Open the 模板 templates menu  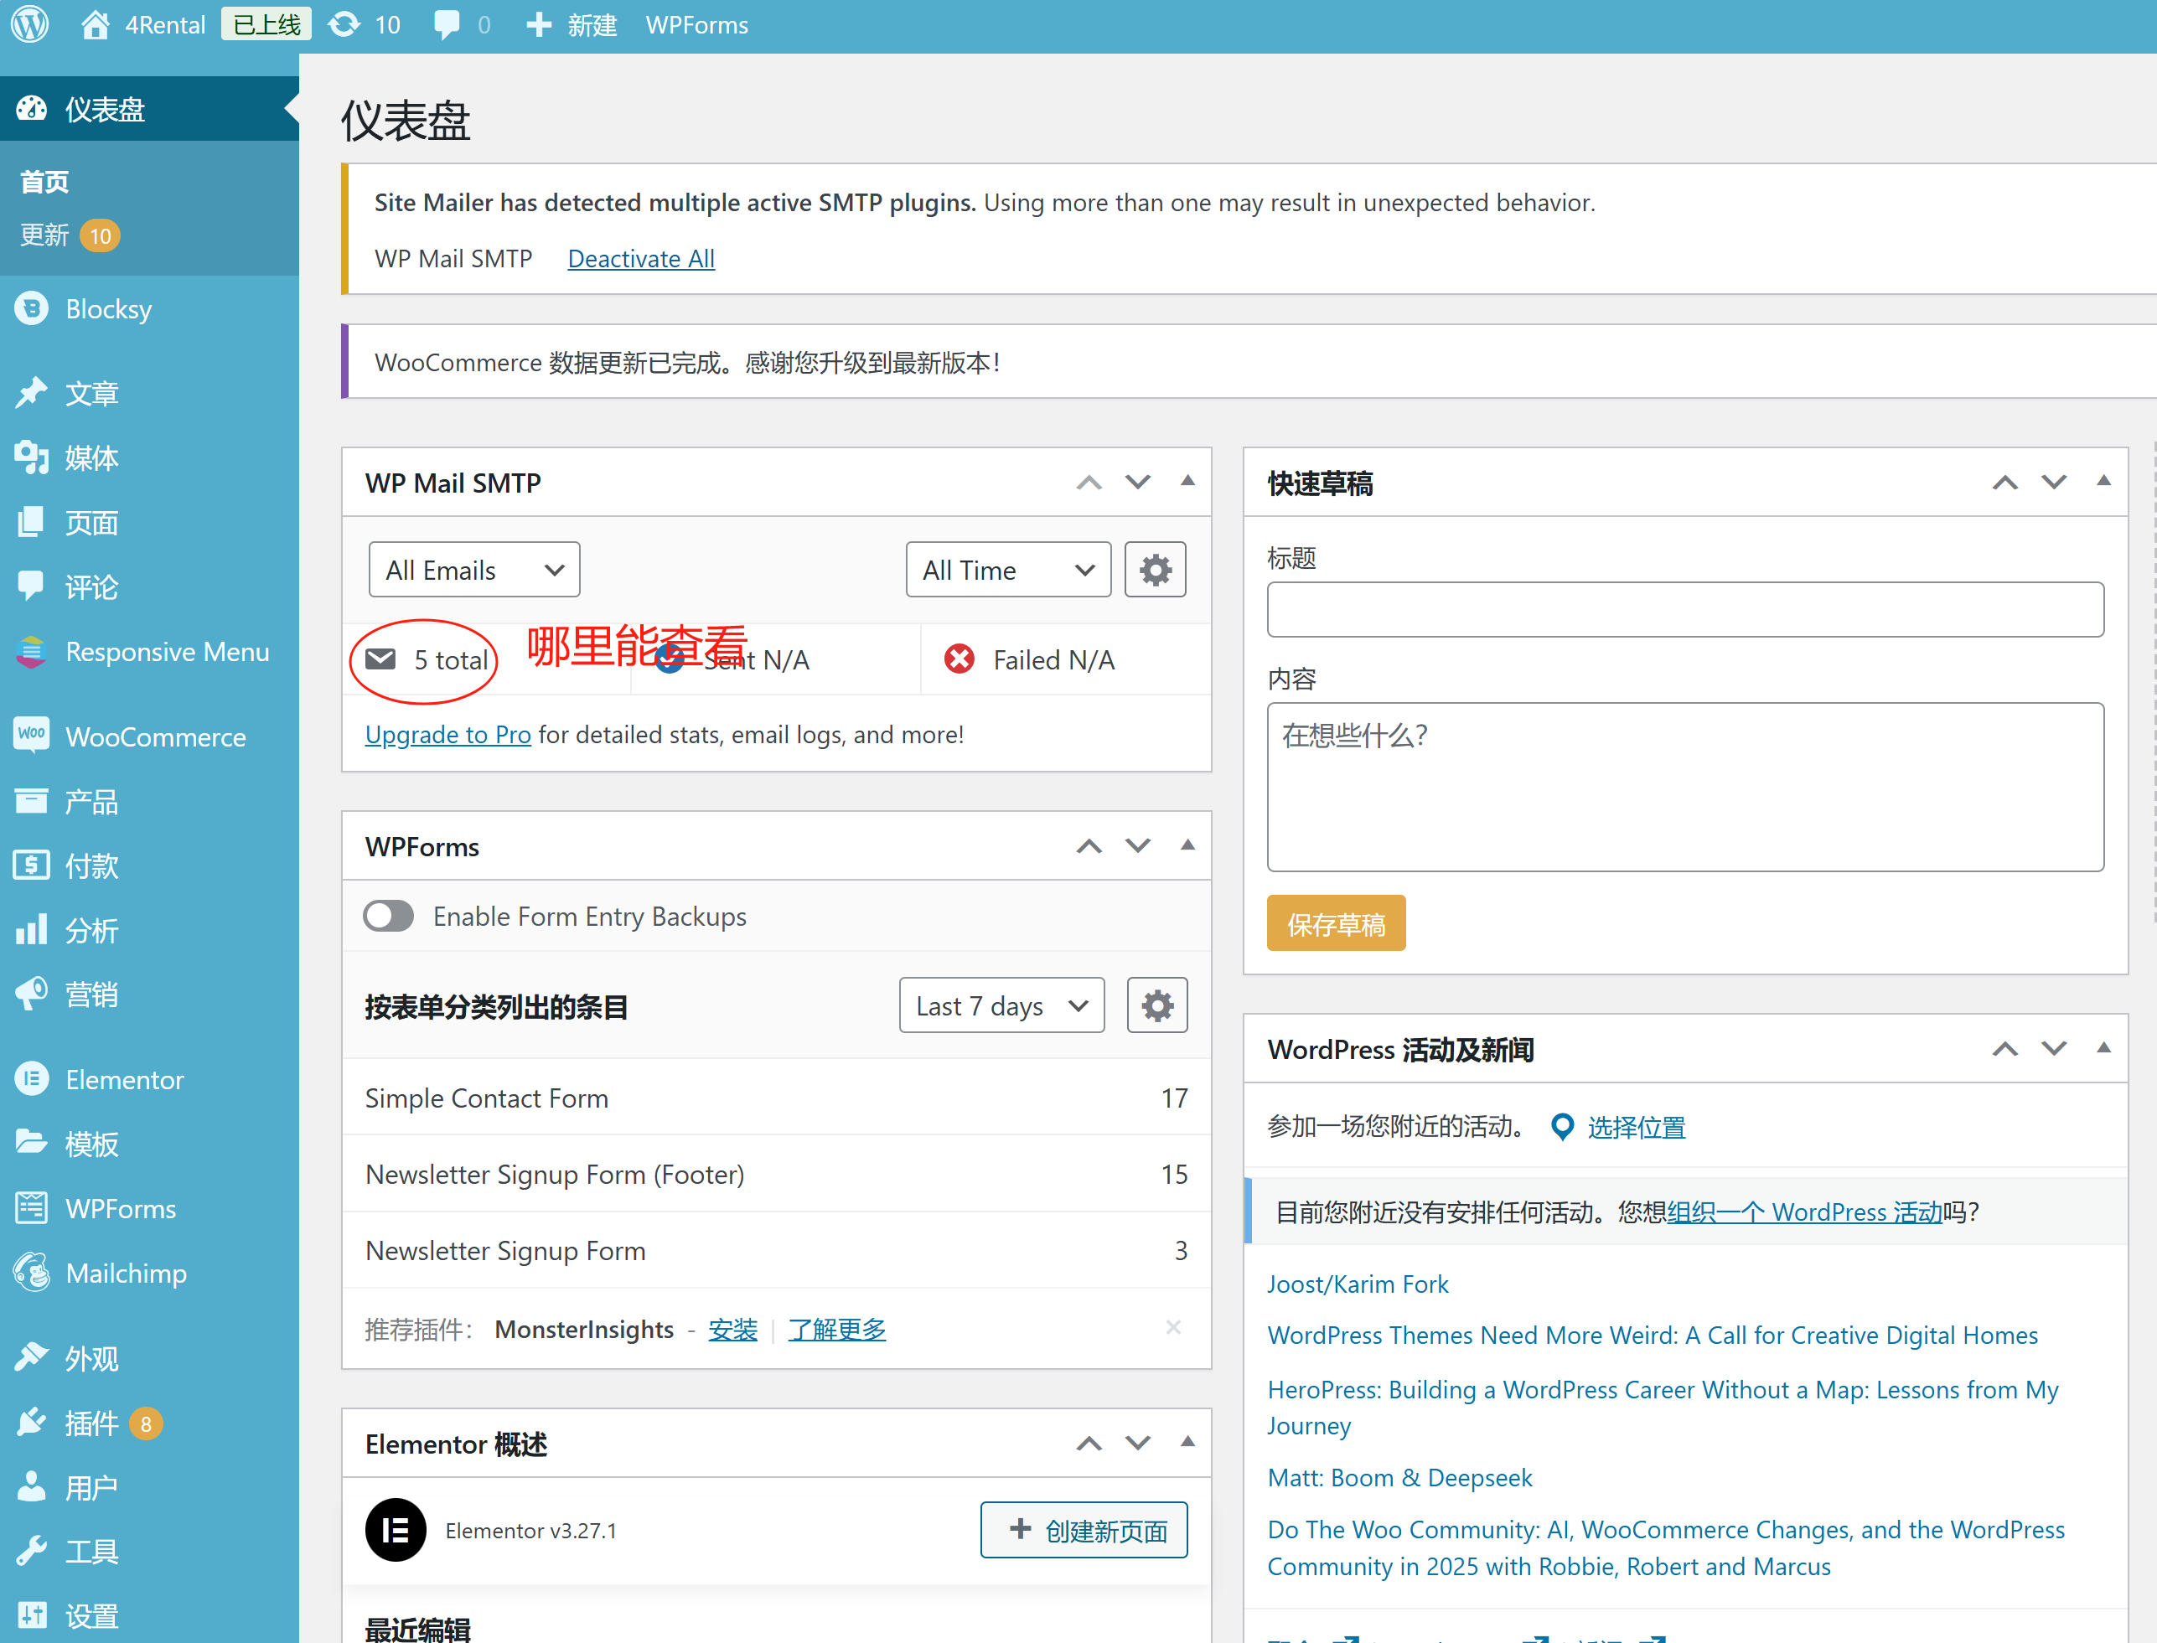point(150,1144)
